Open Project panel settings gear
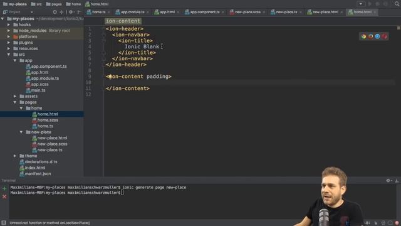This screenshot has height=226, width=401. point(71,12)
